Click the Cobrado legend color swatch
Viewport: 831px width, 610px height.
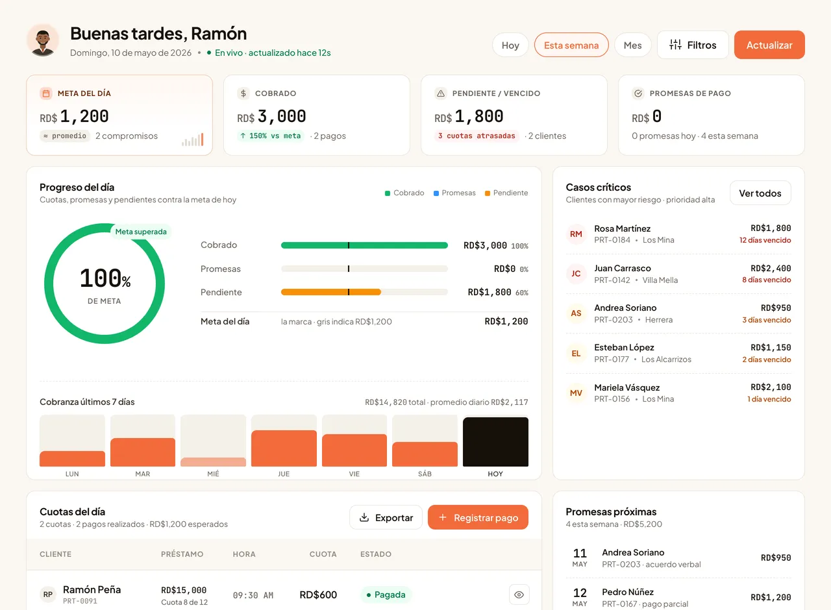click(x=388, y=193)
